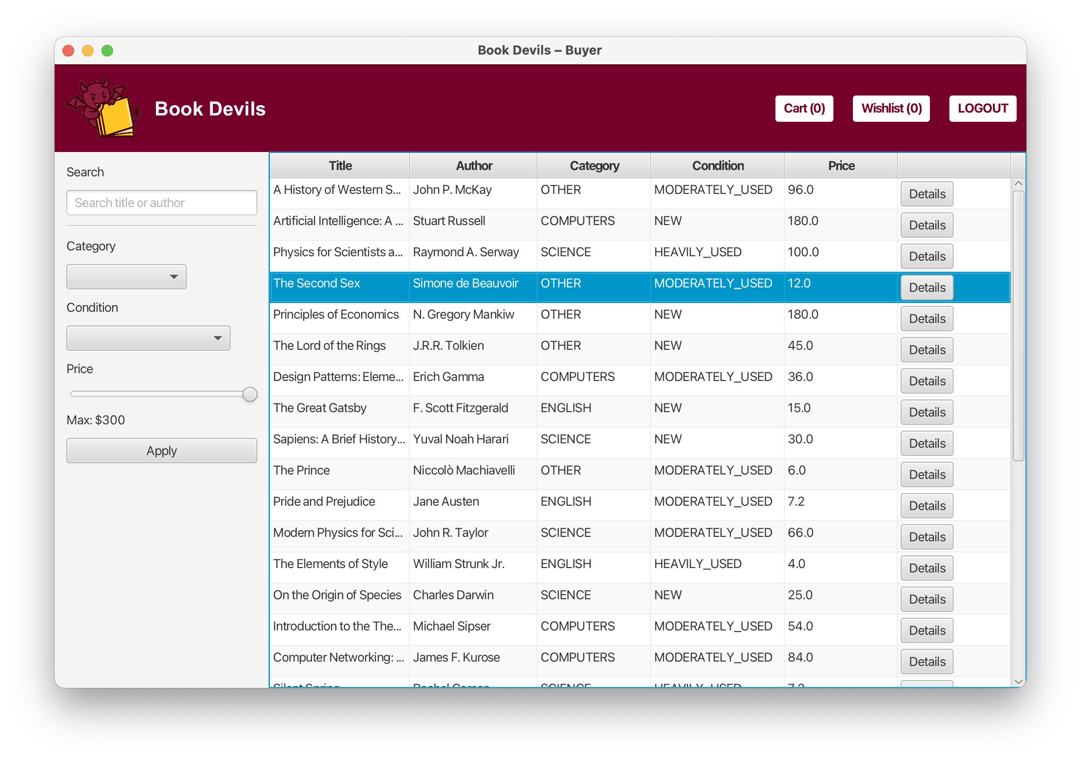The image size is (1081, 760).
Task: Open the Wishlist (0) view
Action: click(890, 108)
